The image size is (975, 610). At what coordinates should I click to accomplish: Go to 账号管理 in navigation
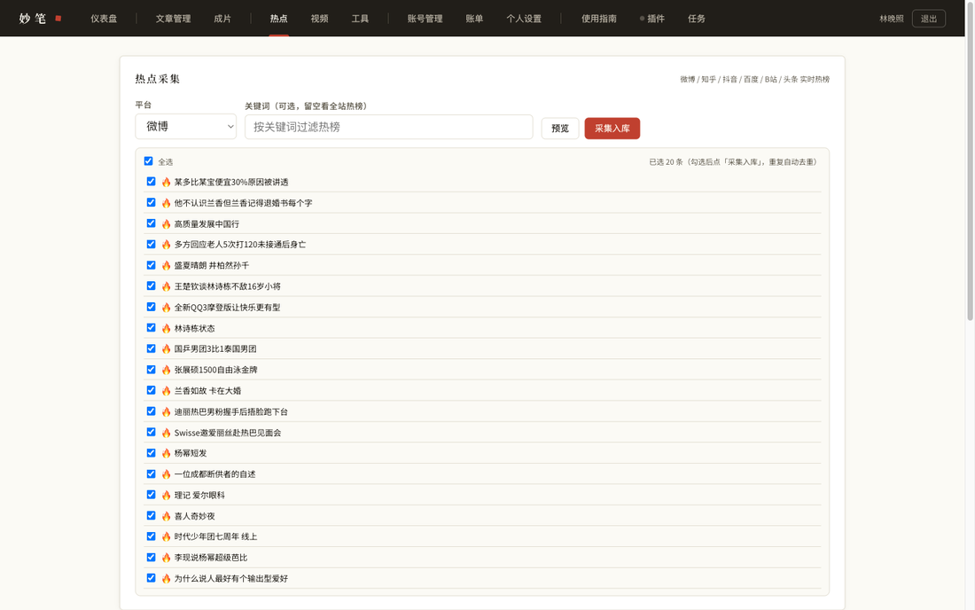(x=425, y=19)
